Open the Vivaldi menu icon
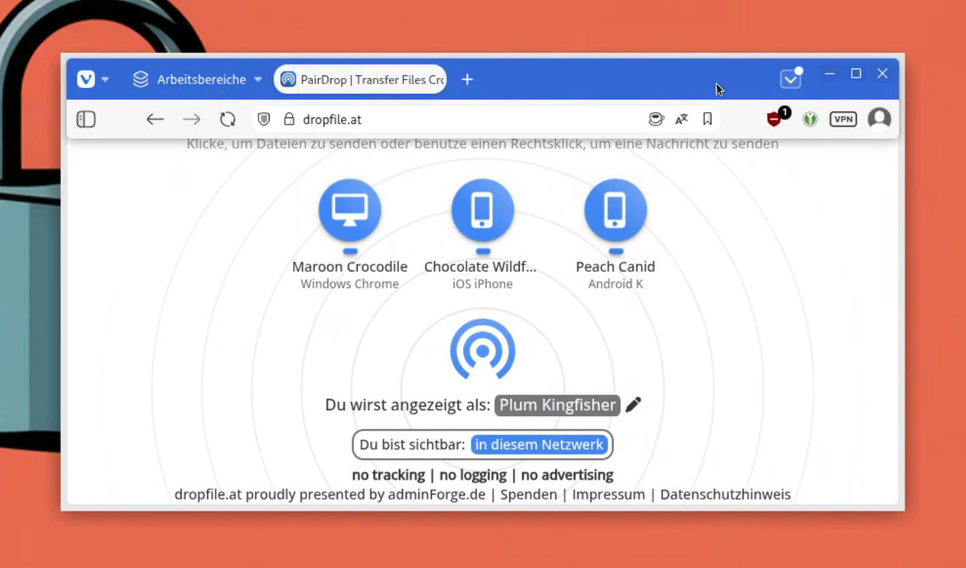This screenshot has width=966, height=568. pyautogui.click(x=86, y=79)
